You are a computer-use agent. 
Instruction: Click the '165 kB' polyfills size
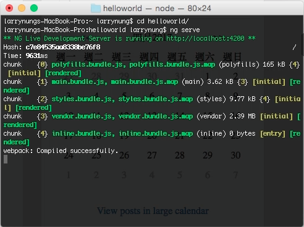coord(274,65)
